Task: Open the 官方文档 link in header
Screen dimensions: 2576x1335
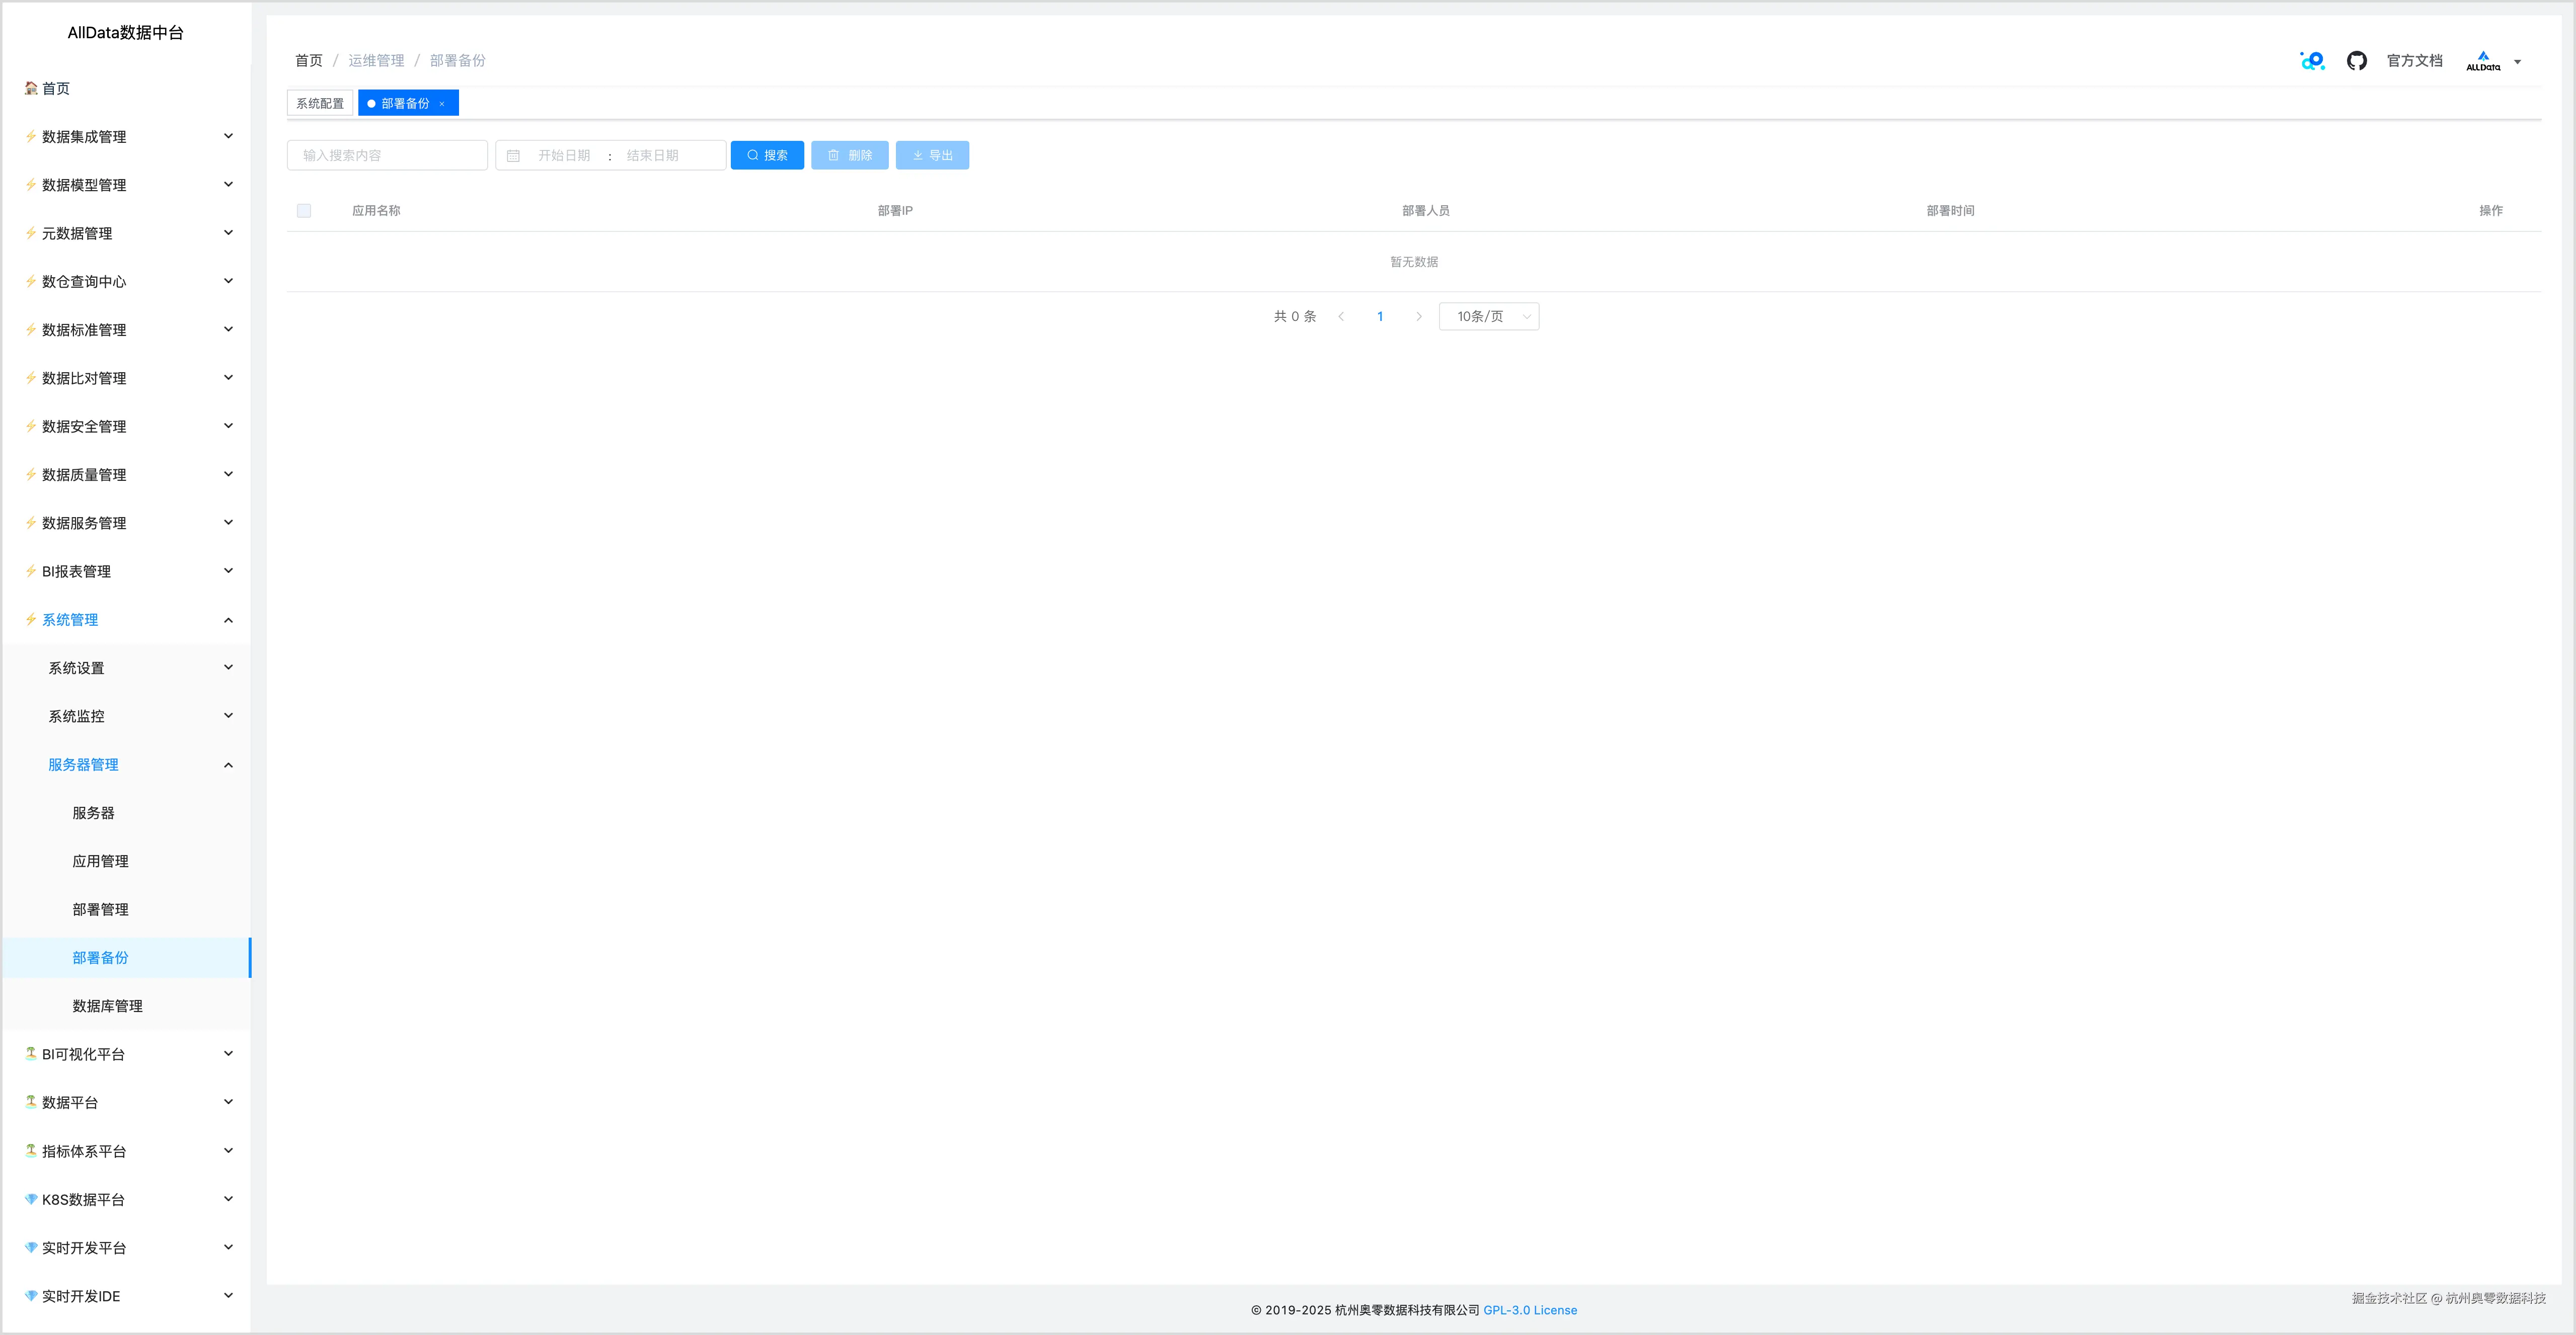Action: click(2414, 61)
